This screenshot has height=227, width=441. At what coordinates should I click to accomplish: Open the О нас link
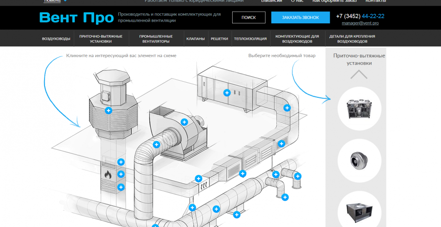pyautogui.click(x=297, y=1)
